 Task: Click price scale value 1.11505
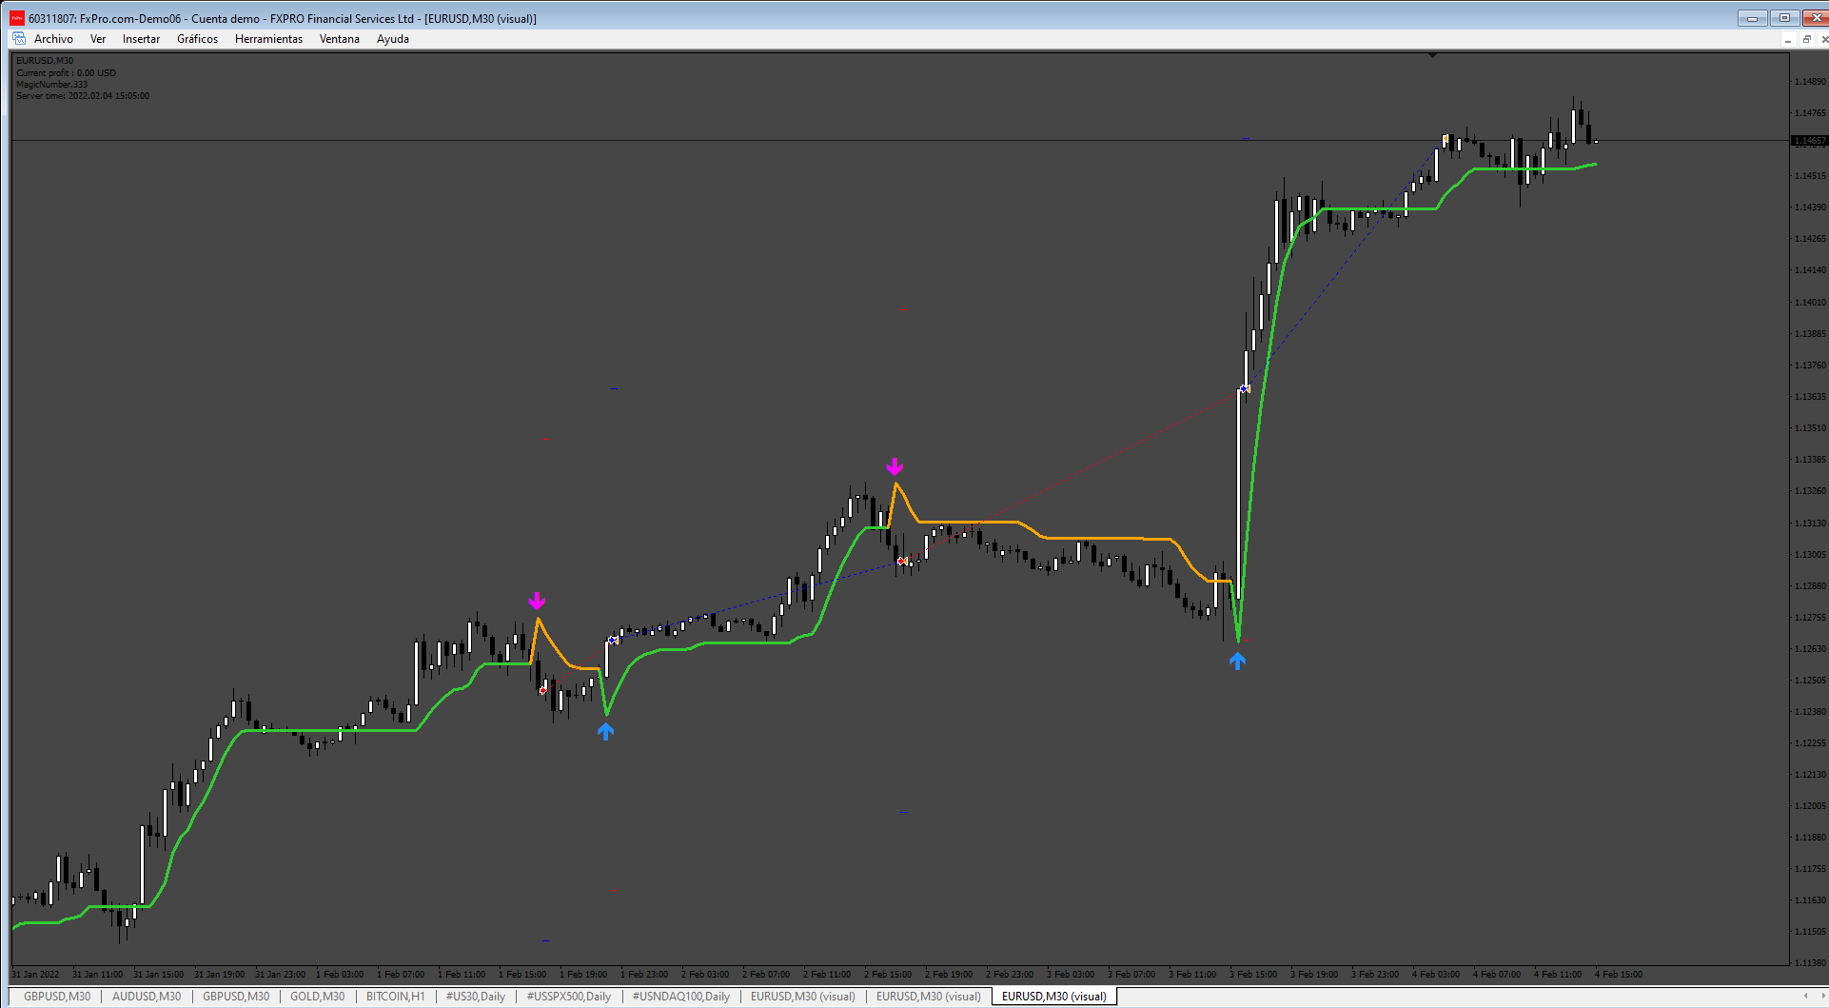1810,932
